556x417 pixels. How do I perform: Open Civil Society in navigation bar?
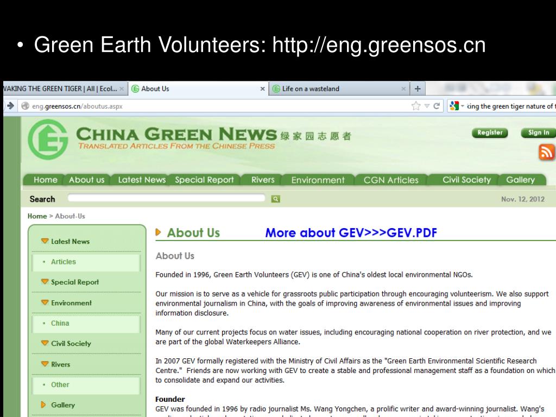coord(466,180)
